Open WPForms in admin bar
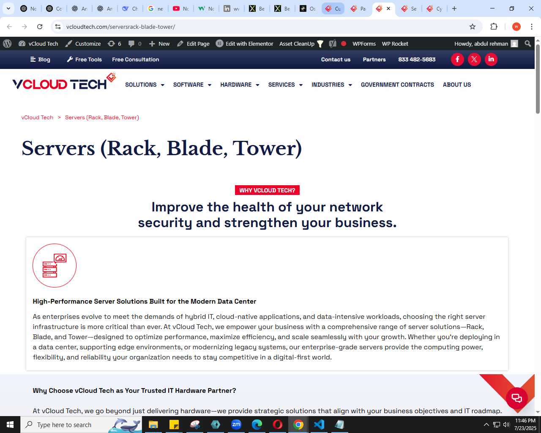This screenshot has height=433, width=541. click(364, 44)
